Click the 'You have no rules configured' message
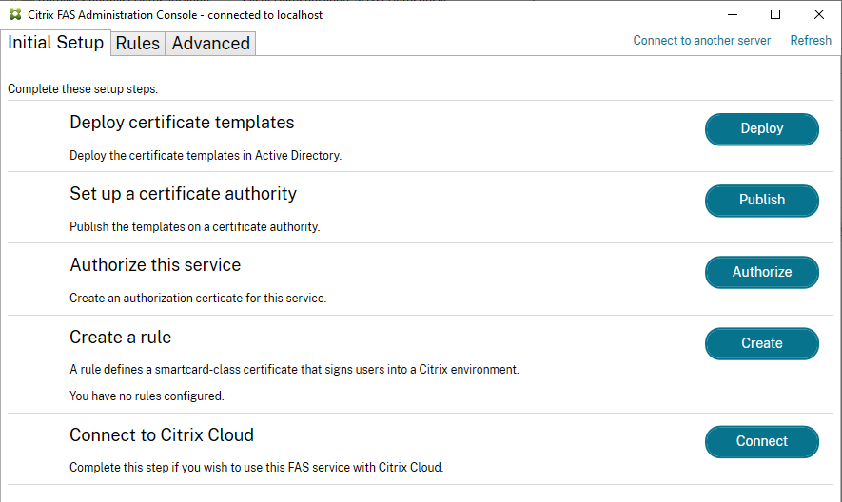Image resolution: width=842 pixels, height=502 pixels. (147, 396)
